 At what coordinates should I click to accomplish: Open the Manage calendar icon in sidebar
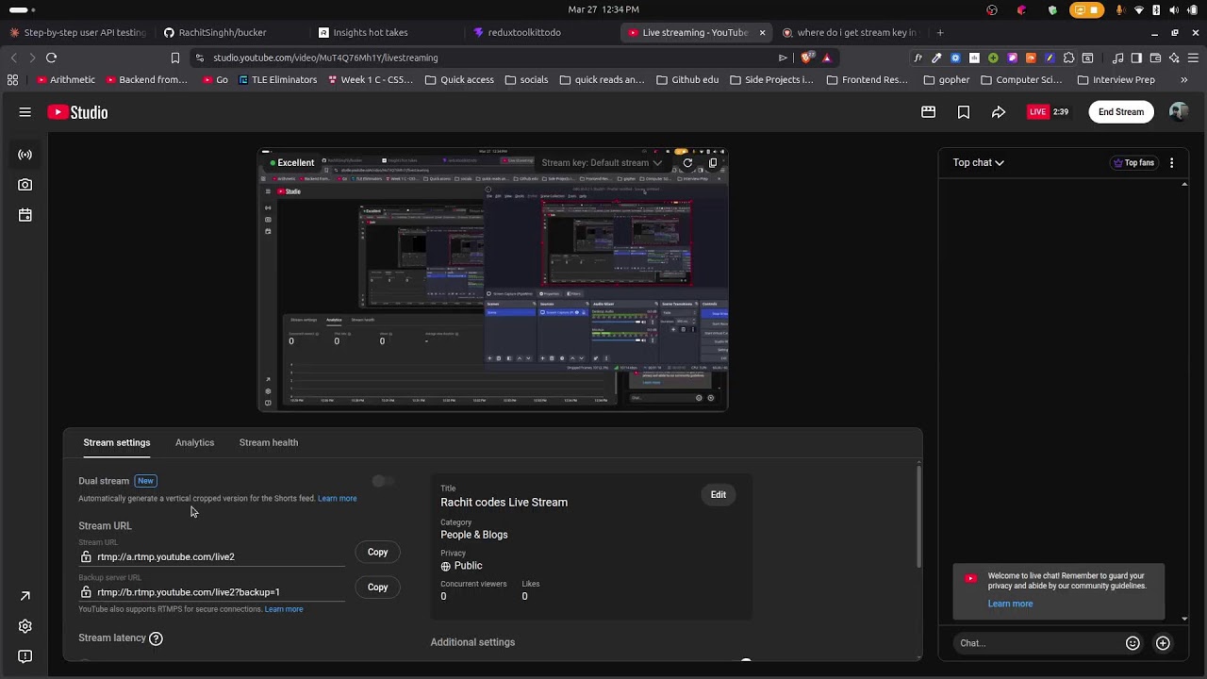click(x=25, y=215)
